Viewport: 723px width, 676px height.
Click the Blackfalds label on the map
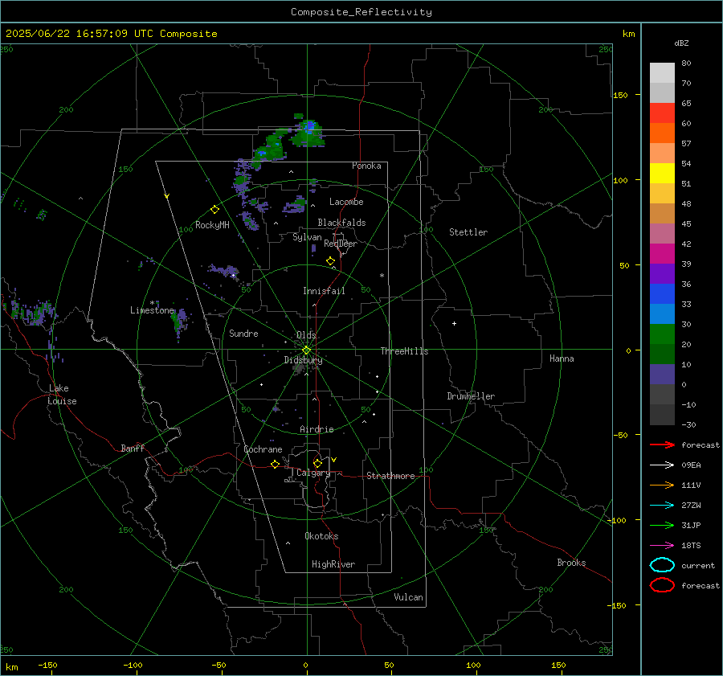(x=341, y=223)
